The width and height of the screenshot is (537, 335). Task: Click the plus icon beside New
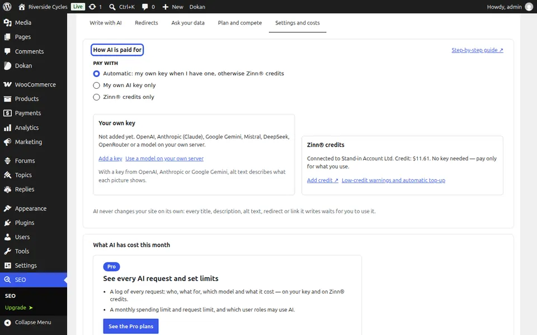pos(166,7)
